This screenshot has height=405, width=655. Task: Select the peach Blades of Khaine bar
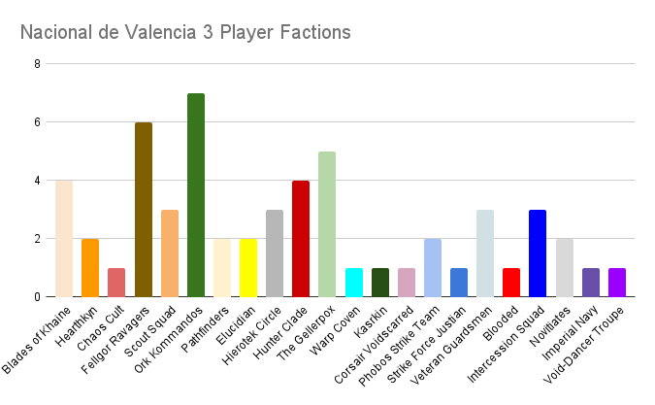64,238
